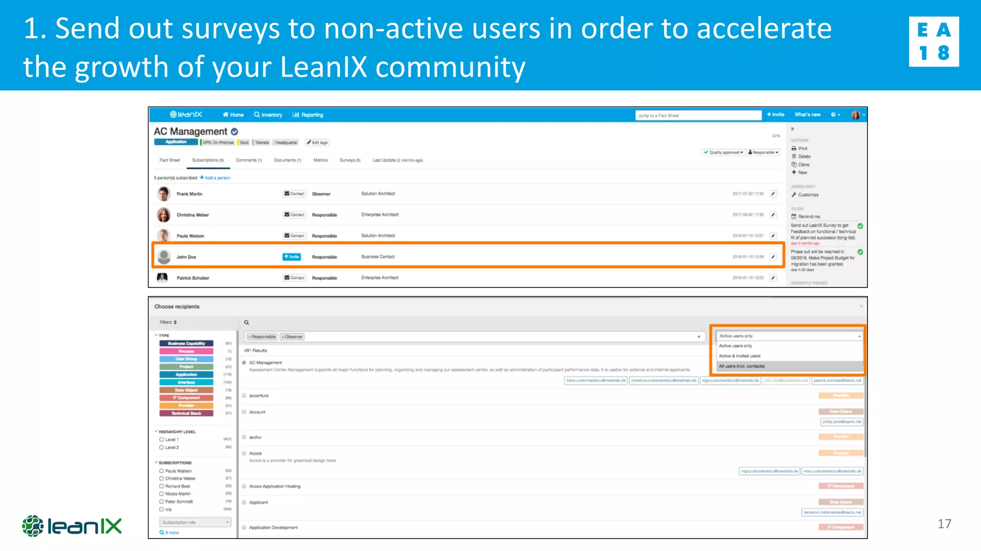Screen dimensions: 981x551
Task: Click the + Invite button in the navbar
Action: pyautogui.click(x=776, y=114)
